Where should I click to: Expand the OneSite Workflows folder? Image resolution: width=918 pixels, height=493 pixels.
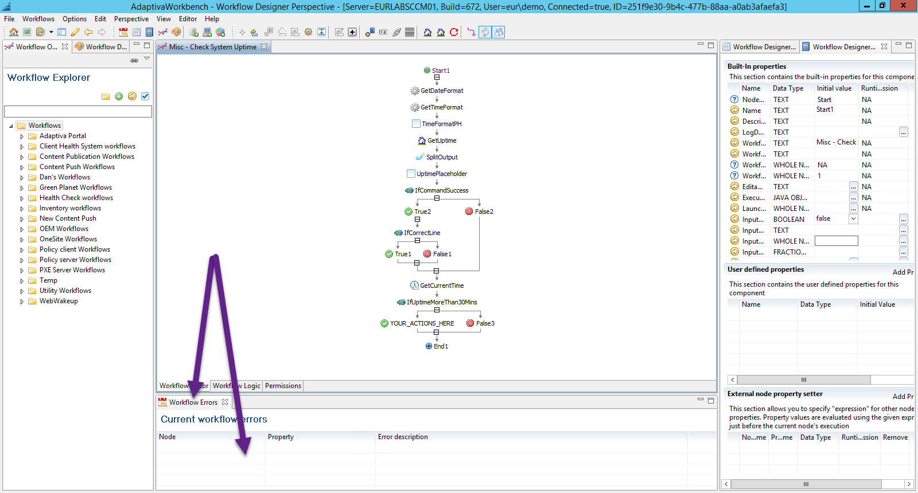pos(22,240)
